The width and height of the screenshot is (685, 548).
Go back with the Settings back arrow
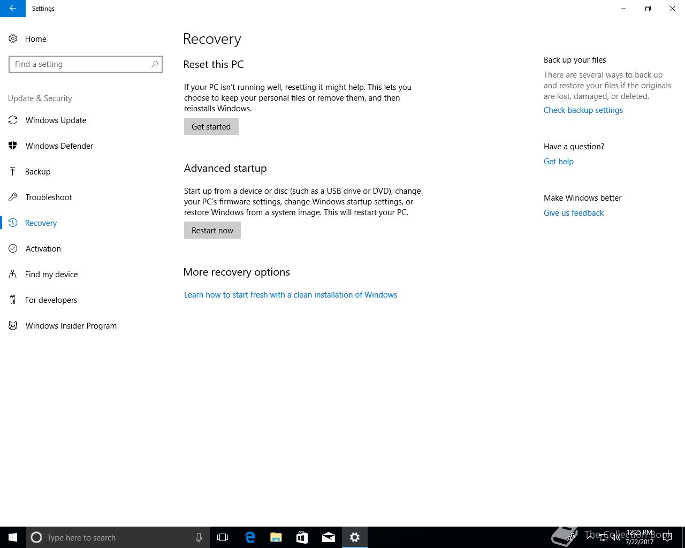tap(12, 9)
